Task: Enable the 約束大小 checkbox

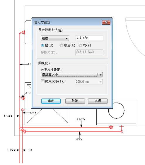Action: pyautogui.click(x=42, y=81)
